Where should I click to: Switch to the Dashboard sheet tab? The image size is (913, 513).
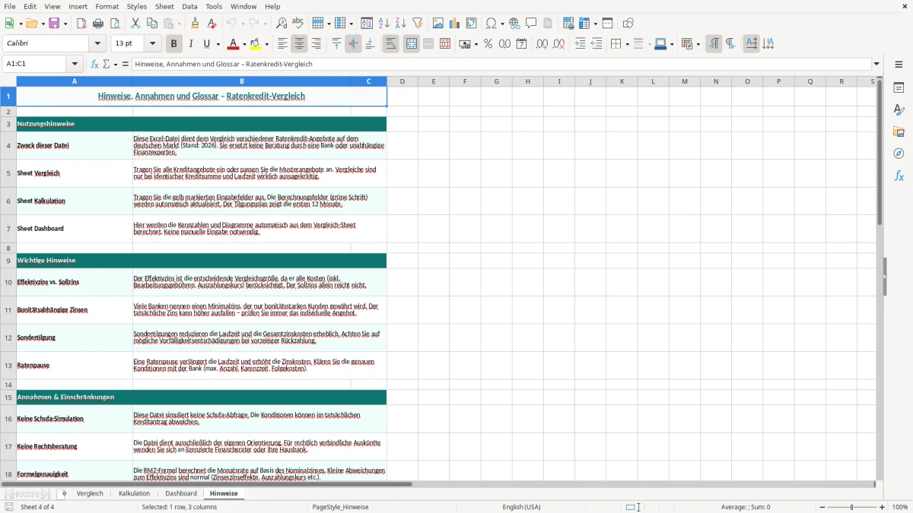[x=181, y=493]
